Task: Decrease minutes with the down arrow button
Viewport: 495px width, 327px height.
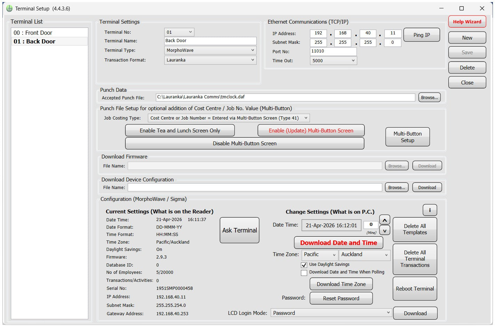Action: (385, 230)
